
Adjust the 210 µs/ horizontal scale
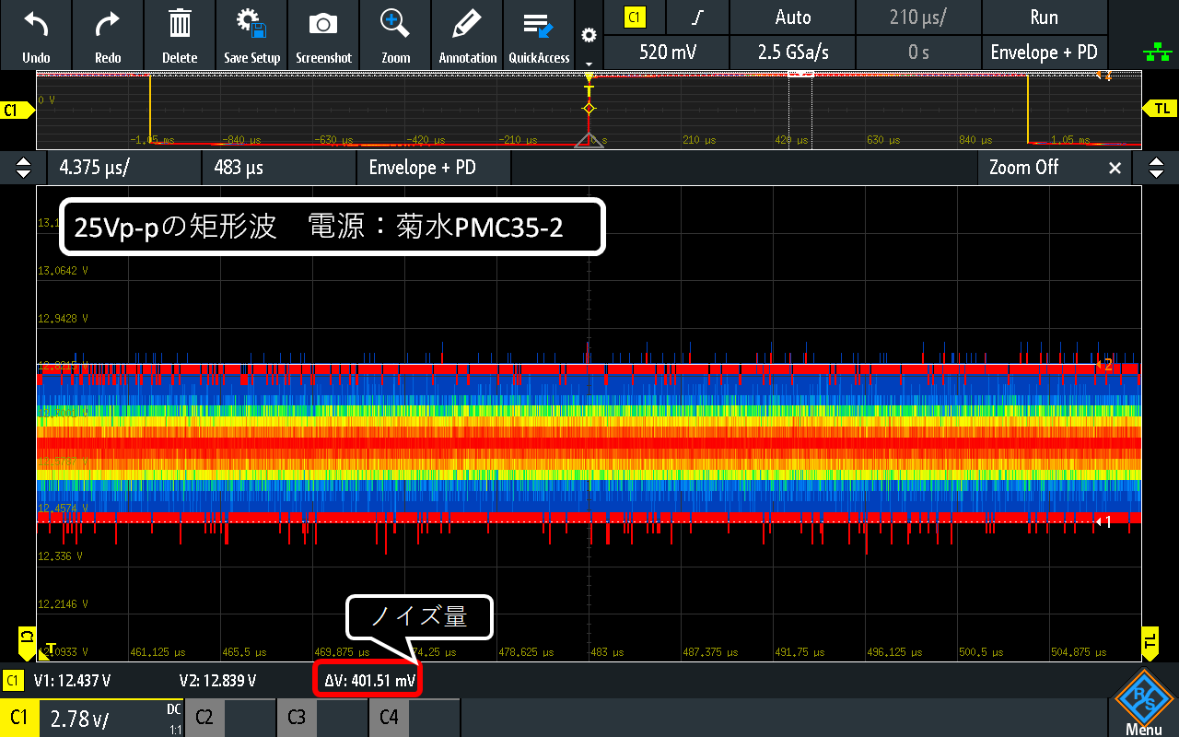click(x=918, y=17)
